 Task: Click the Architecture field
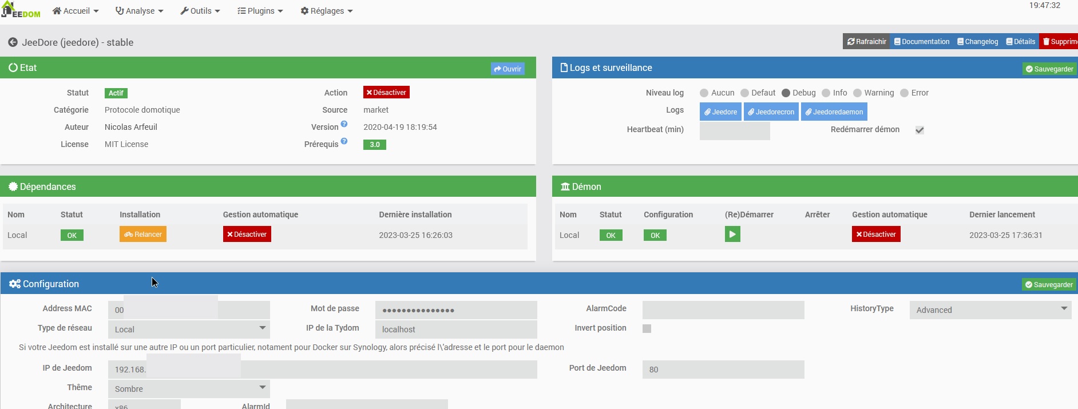(144, 404)
